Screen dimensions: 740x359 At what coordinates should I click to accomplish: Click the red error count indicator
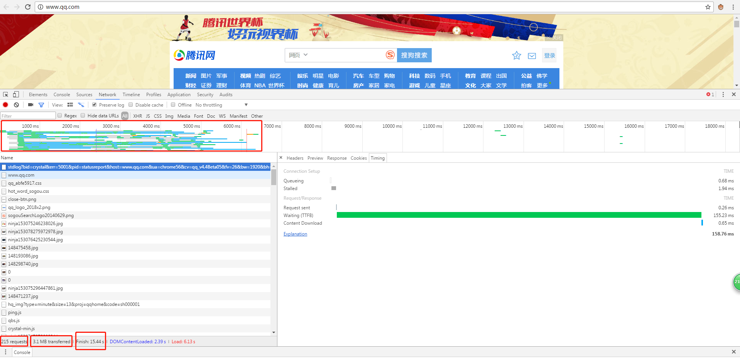click(710, 94)
